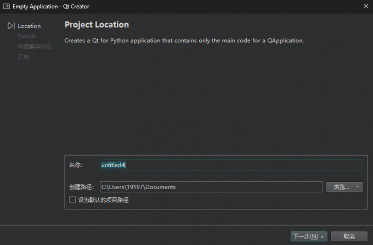Click the 名称 field containing untitled4
This screenshot has height=245, width=373.
pyautogui.click(x=230, y=165)
